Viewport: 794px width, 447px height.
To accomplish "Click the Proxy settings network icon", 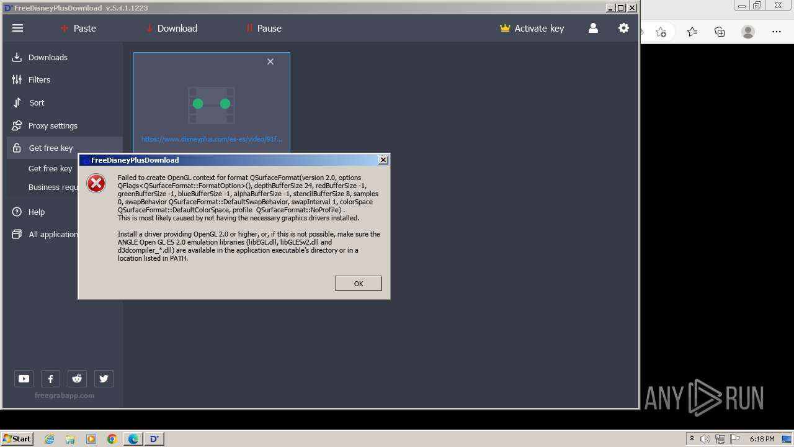I will (17, 125).
